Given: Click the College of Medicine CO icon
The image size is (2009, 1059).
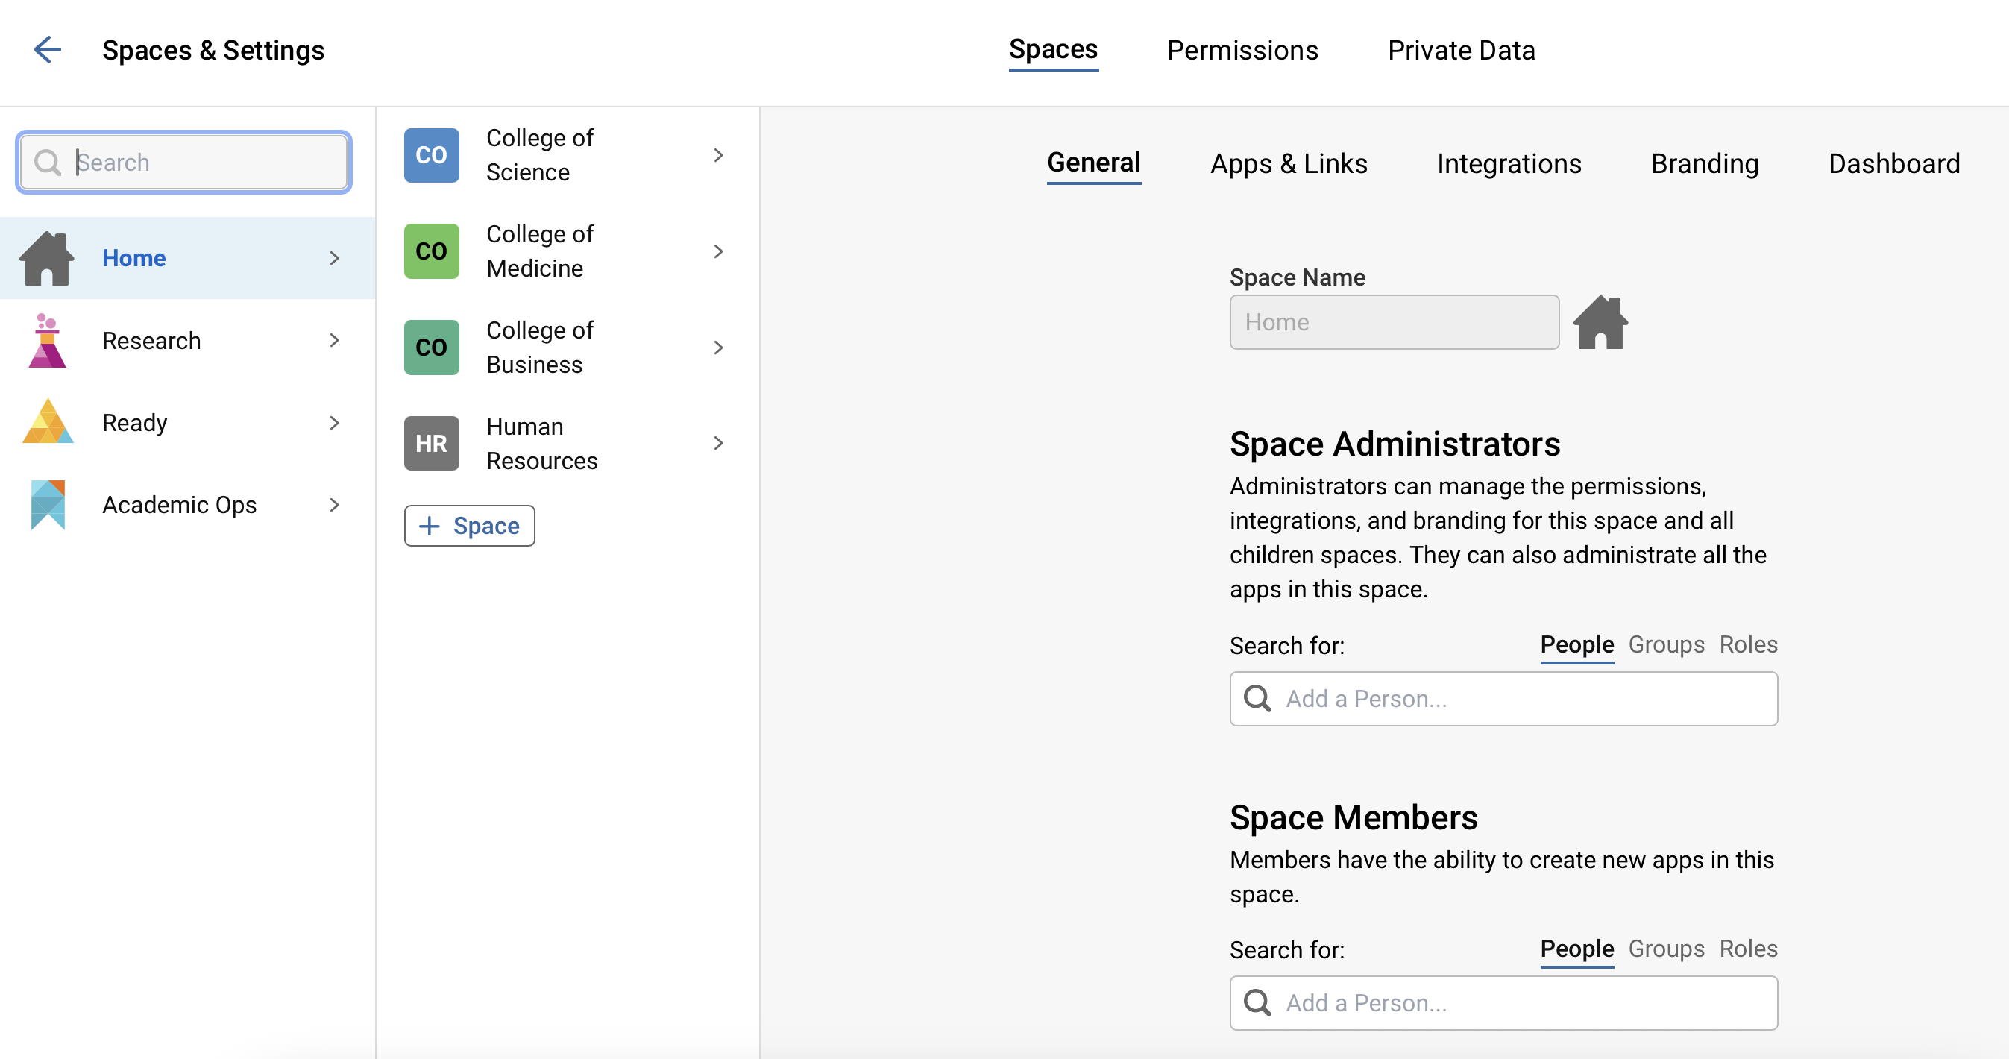Looking at the screenshot, I should tap(430, 251).
